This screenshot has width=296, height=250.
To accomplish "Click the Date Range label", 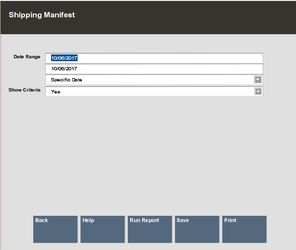I will (27, 57).
